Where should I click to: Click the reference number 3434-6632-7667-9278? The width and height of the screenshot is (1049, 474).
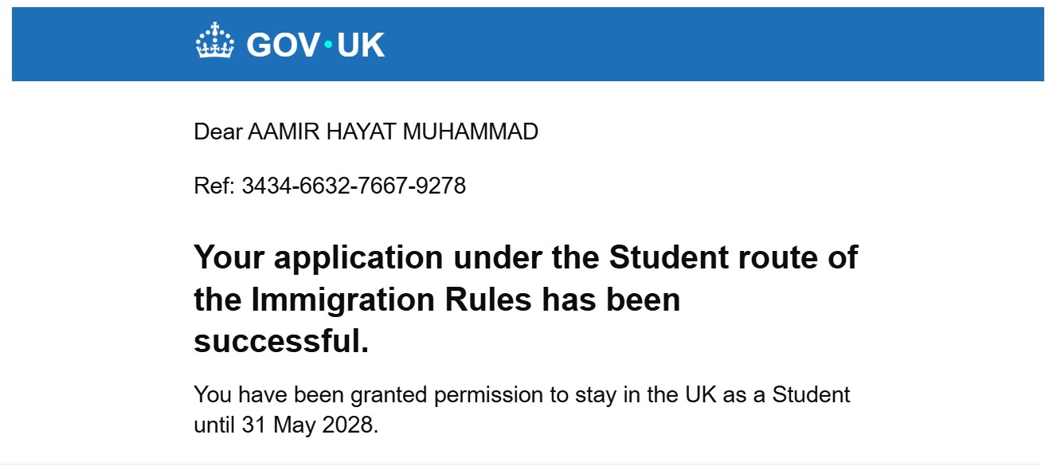point(354,186)
